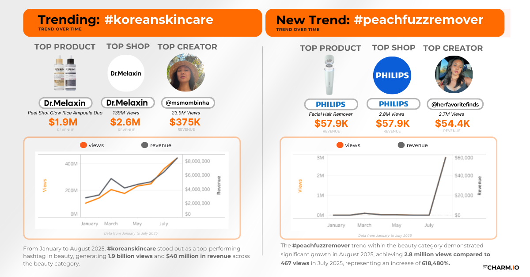Click the orange views legend dot for koreanskincare
530x277 pixels.
[x=83, y=145]
